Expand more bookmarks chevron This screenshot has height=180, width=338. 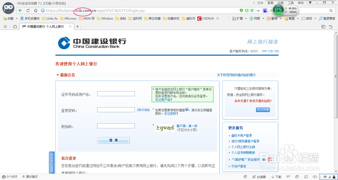click(217, 19)
